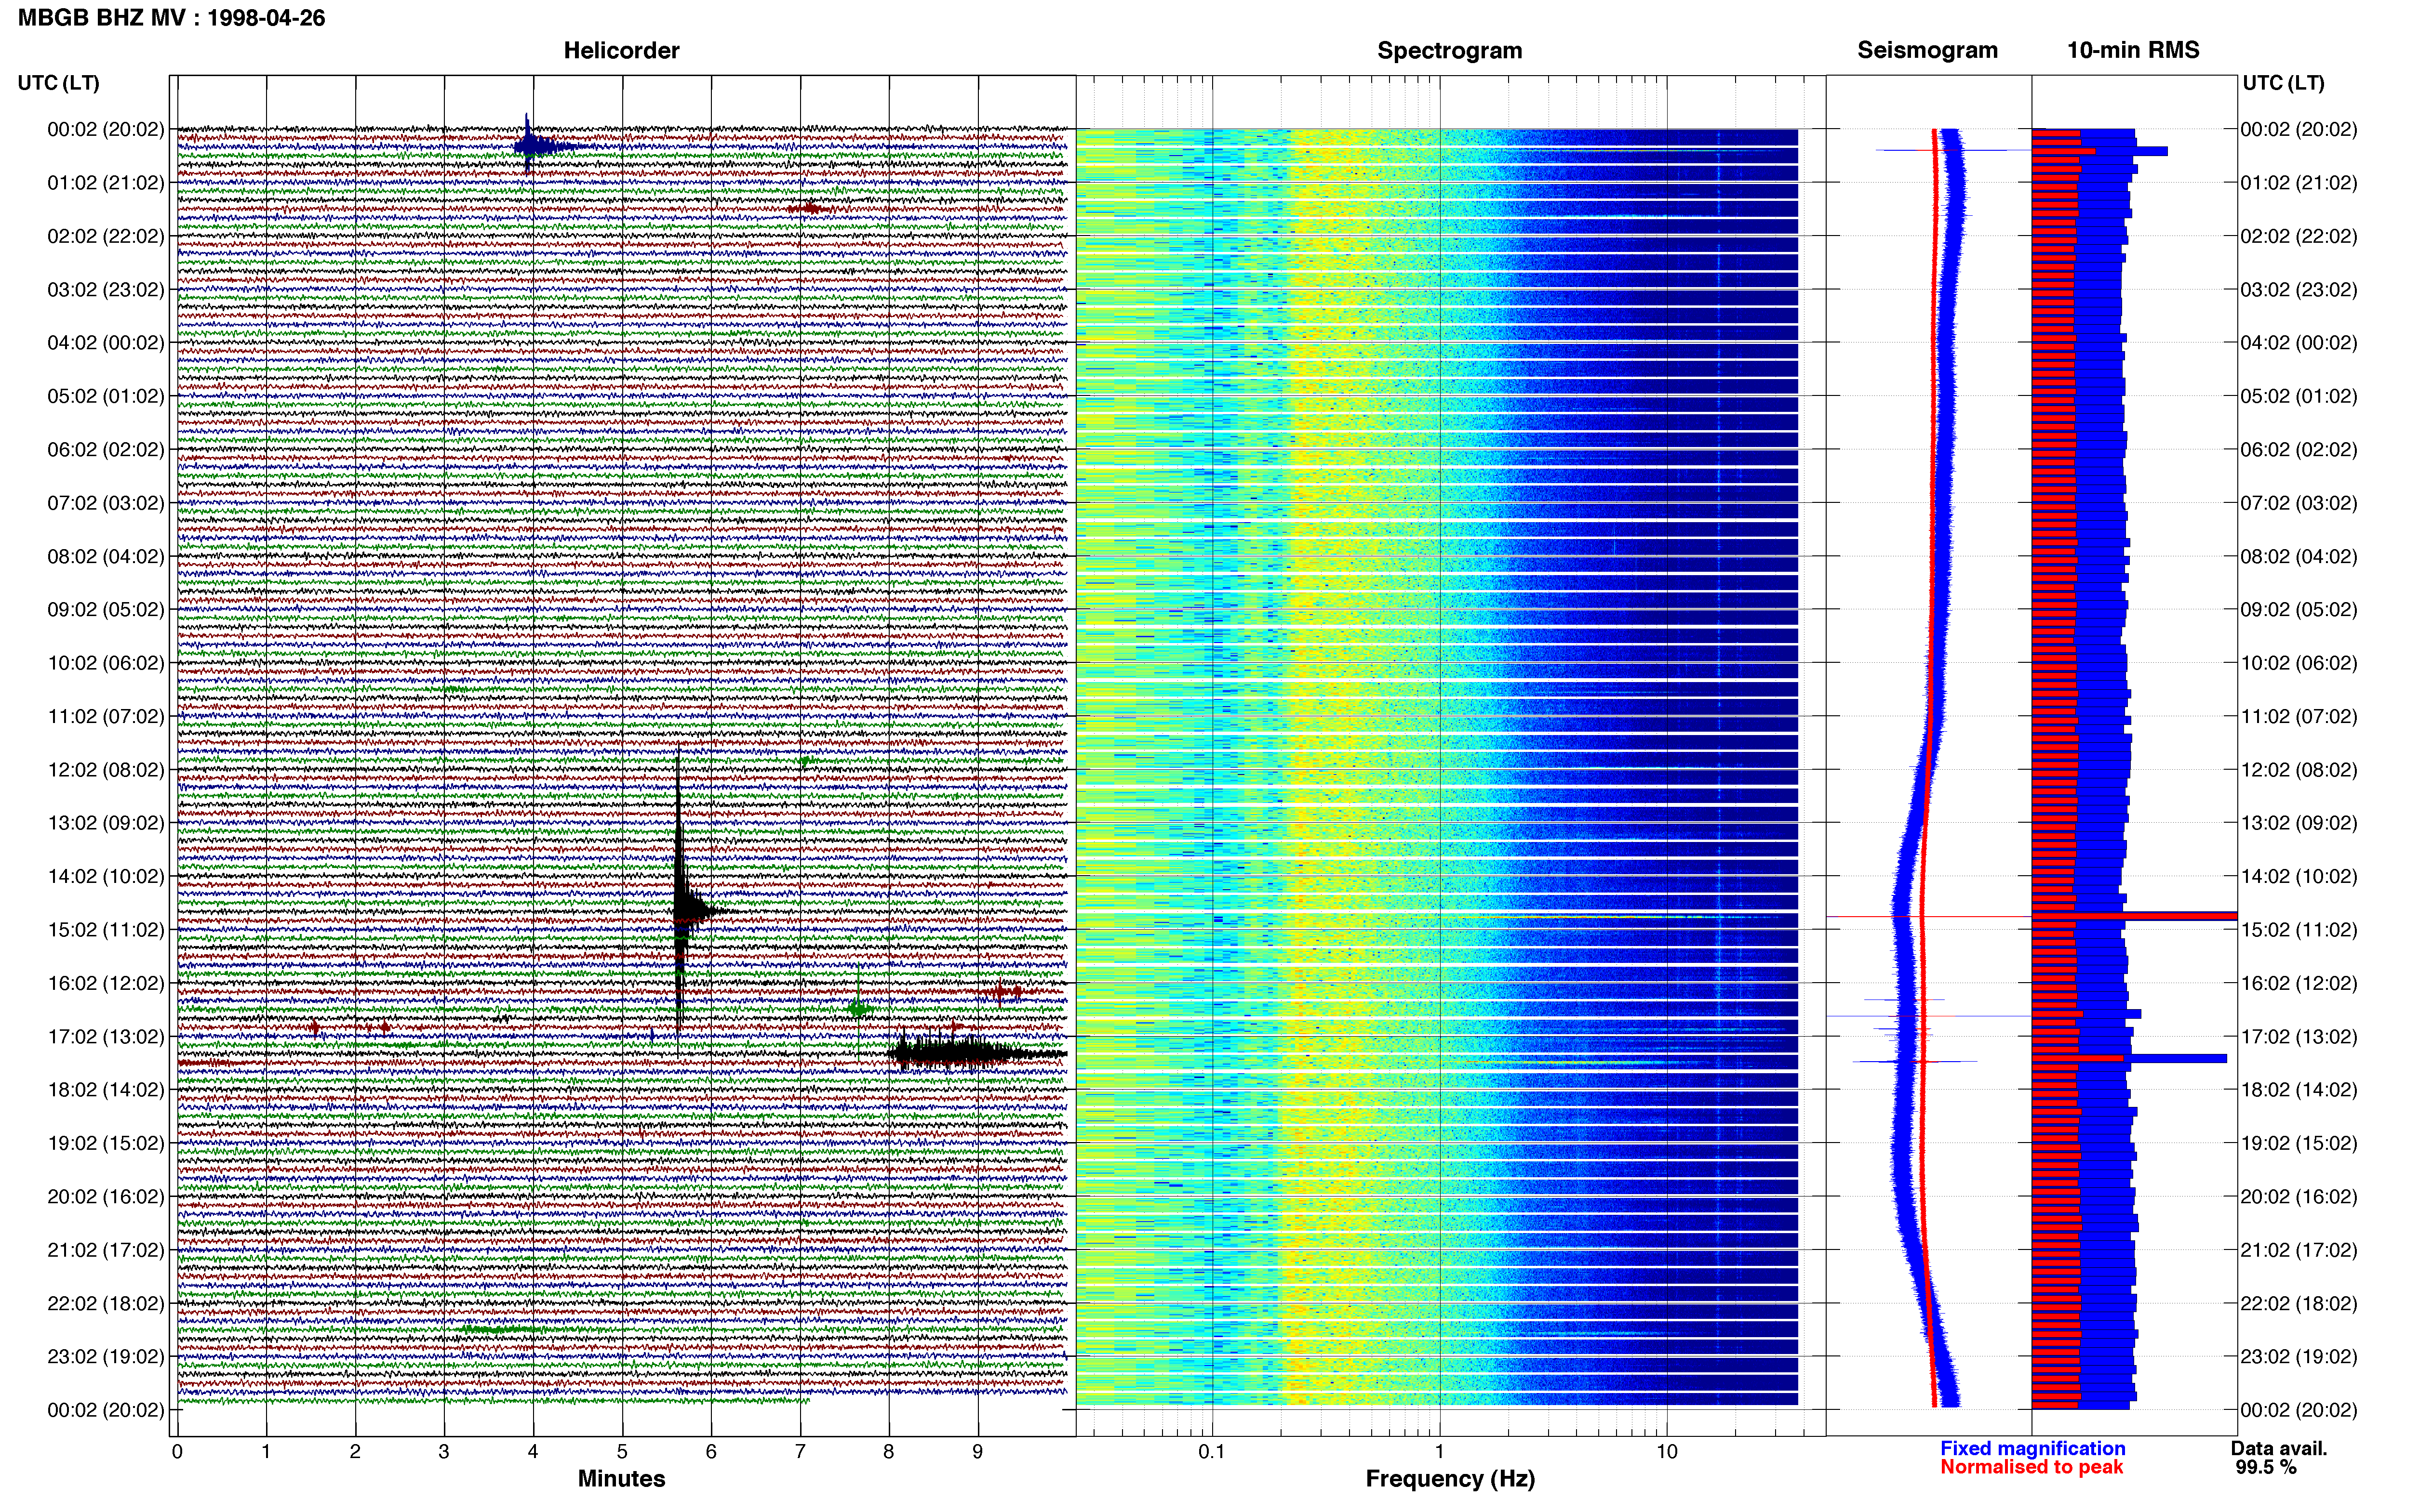Click right-side time label 01:02 (21:02)

pos(2298,183)
